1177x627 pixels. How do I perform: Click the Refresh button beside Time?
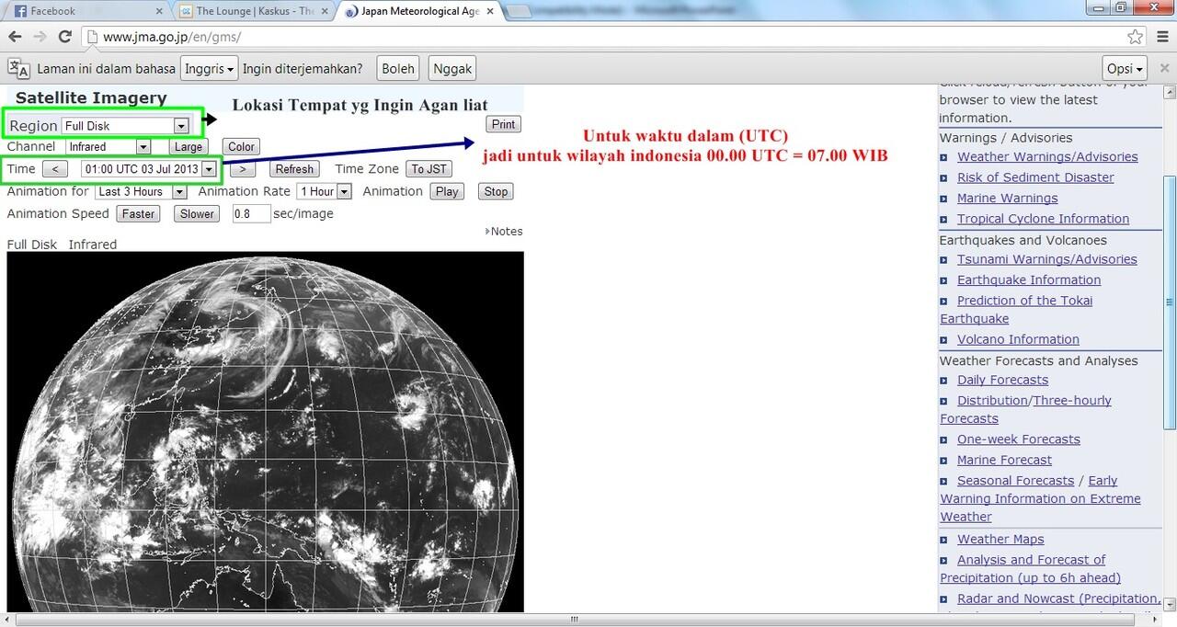pos(294,169)
